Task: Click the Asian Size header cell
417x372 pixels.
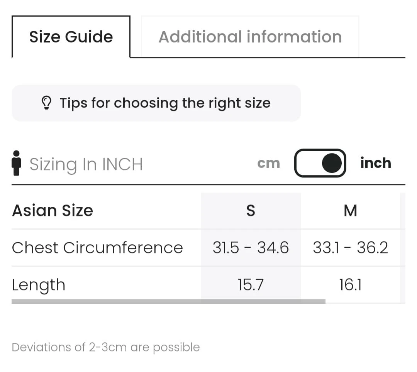Action: [x=53, y=211]
